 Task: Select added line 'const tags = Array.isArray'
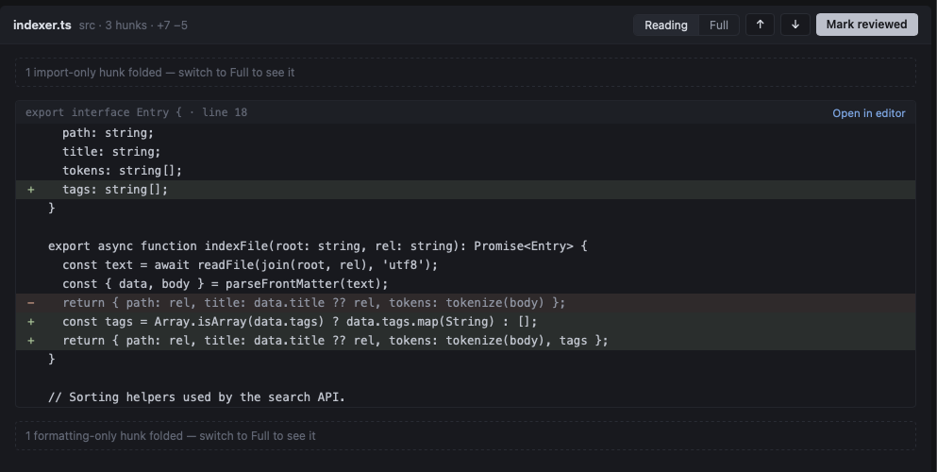[x=465, y=322]
